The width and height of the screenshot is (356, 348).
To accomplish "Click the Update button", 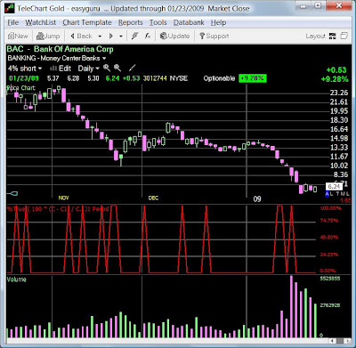I will (174, 36).
